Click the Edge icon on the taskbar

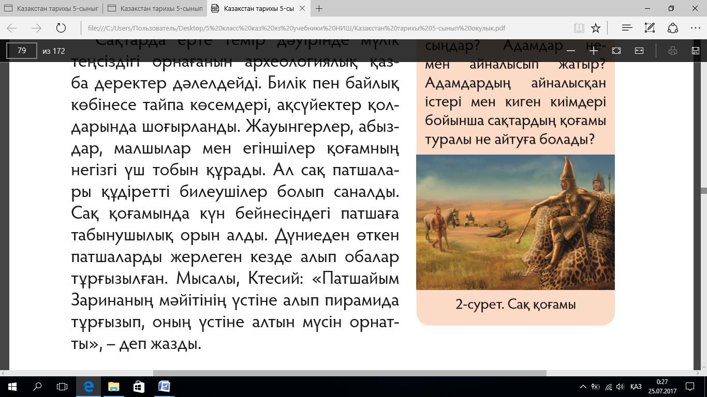[x=89, y=386]
